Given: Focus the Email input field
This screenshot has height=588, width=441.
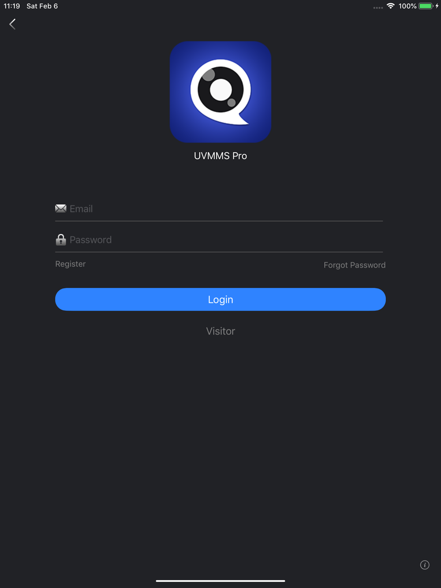Looking at the screenshot, I should pyautogui.click(x=219, y=209).
